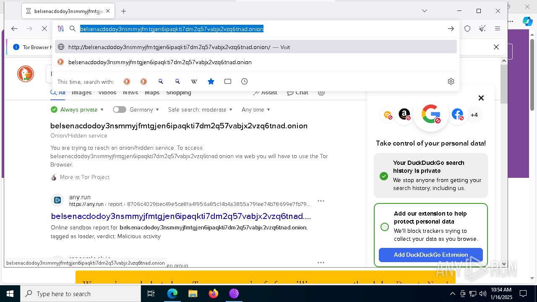This screenshot has height=302, width=537.
Task: Select DuckDuckGo search suggestion for onion address
Action: (x=256, y=62)
